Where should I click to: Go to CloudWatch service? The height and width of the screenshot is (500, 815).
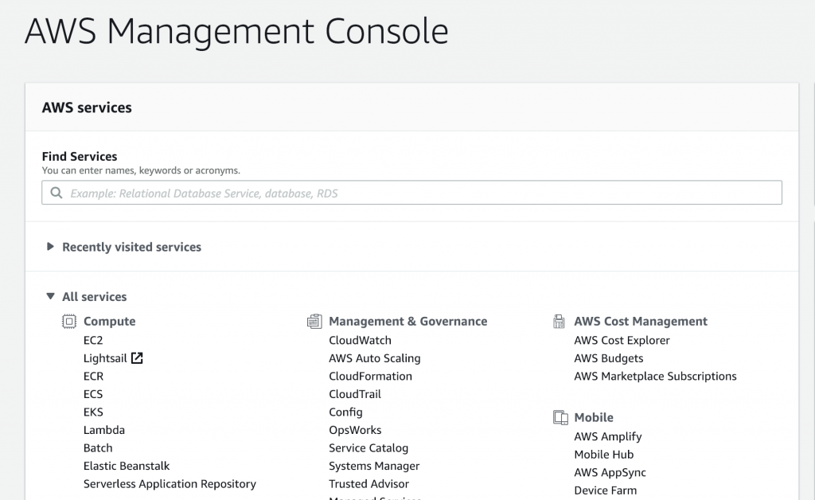coord(360,341)
